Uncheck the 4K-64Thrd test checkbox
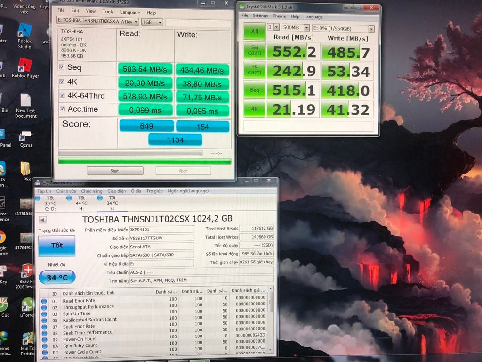Viewport: 482px width, 362px height. point(62,95)
